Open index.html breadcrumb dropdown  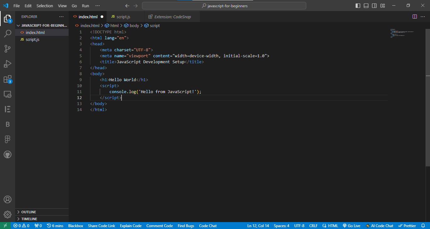tap(87, 25)
